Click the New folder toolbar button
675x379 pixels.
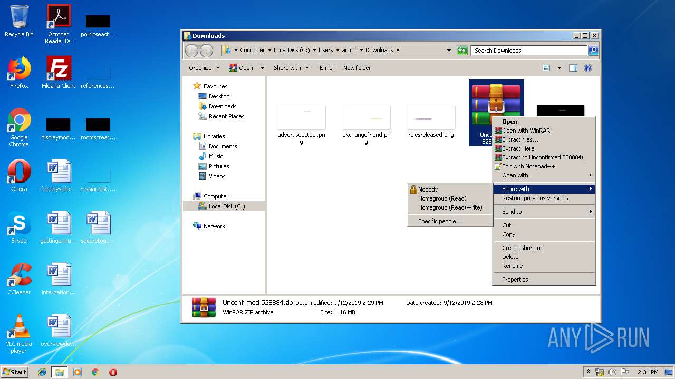point(357,68)
